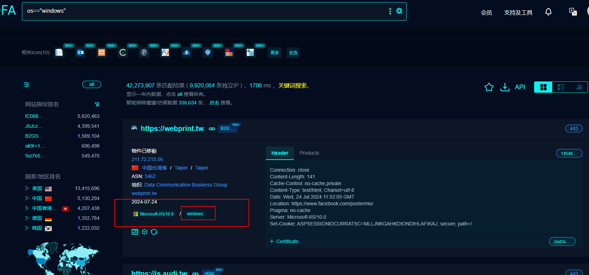The height and width of the screenshot is (275, 589).
Task: Select the red blue orange squares icon
Action: [229, 52]
